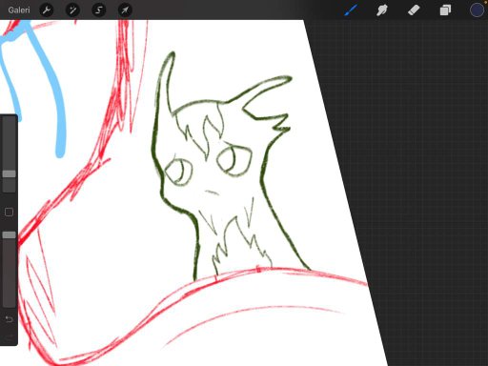Return to the Galeri view

point(19,10)
